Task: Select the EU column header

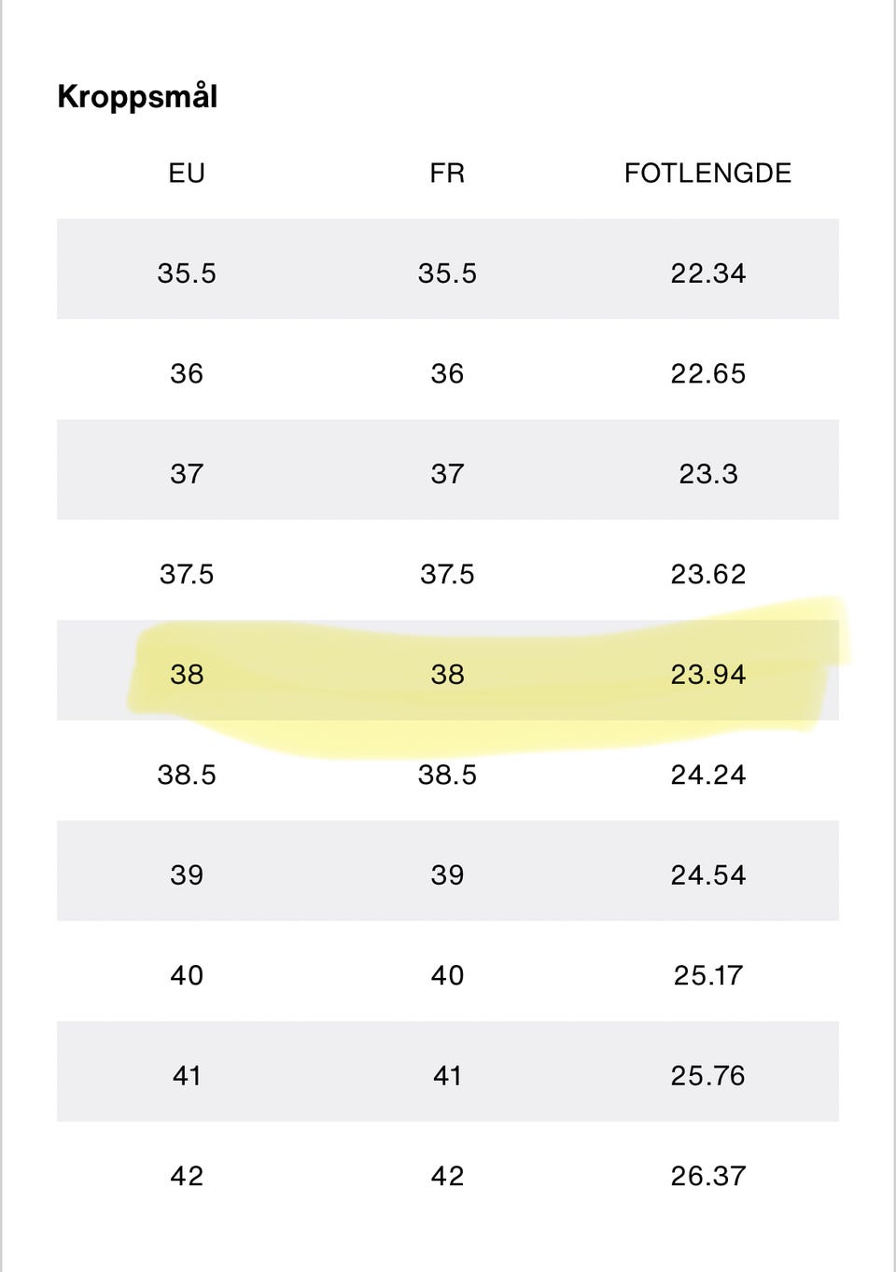Action: point(187,173)
